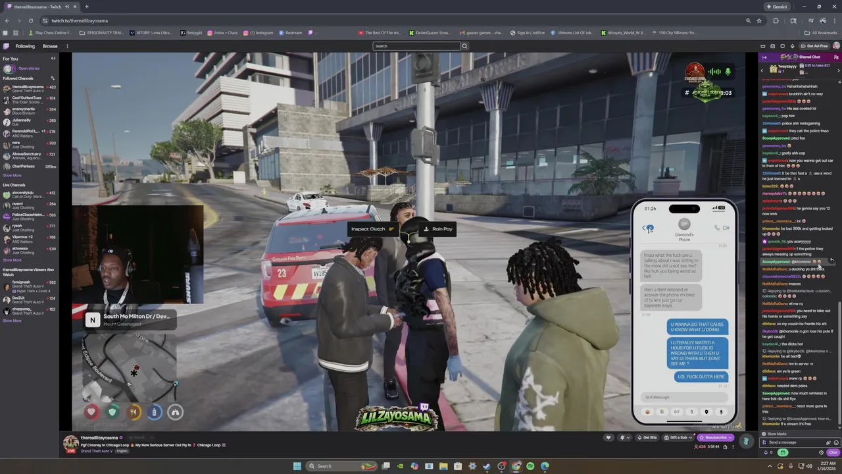
Task: Open Spotify from the taskbar
Action: pyautogui.click(x=530, y=466)
